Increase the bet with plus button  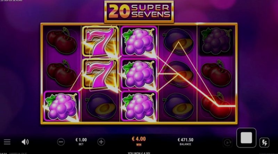(x=101, y=142)
